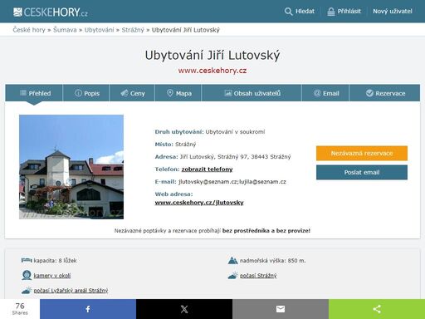This screenshot has width=425, height=319.
Task: Click the Nezávazná rezervace button
Action: (362, 153)
